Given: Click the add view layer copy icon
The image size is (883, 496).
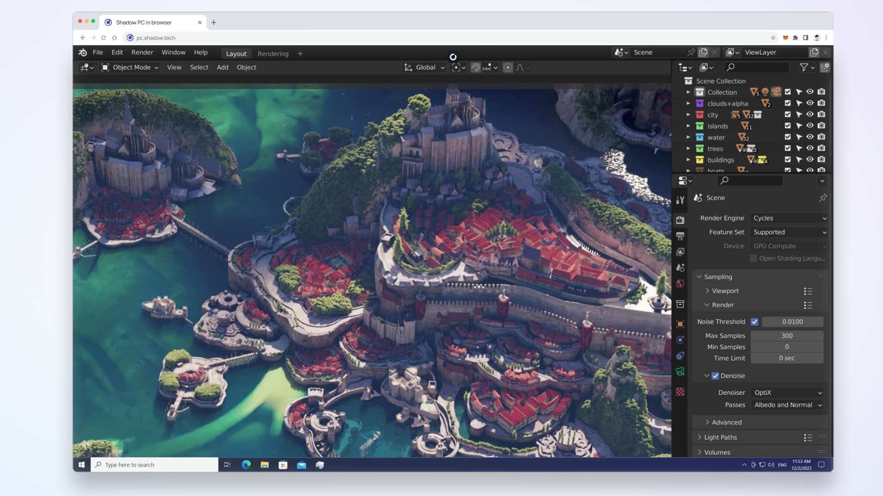Looking at the screenshot, I should click(814, 52).
